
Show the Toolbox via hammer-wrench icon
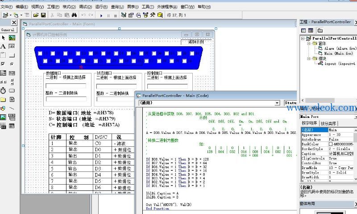pyautogui.click(x=153, y=15)
